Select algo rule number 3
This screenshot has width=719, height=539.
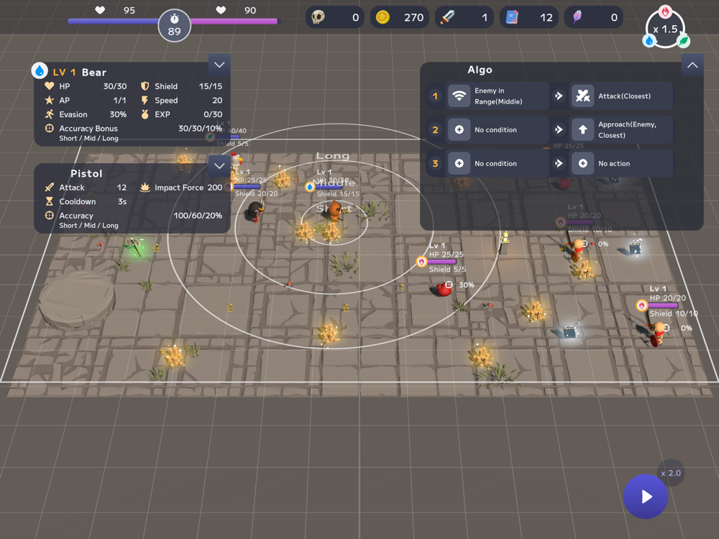(435, 164)
